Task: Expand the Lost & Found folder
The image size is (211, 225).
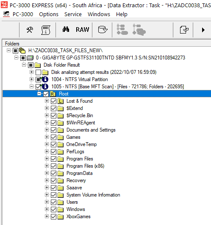Action: [x=47, y=101]
